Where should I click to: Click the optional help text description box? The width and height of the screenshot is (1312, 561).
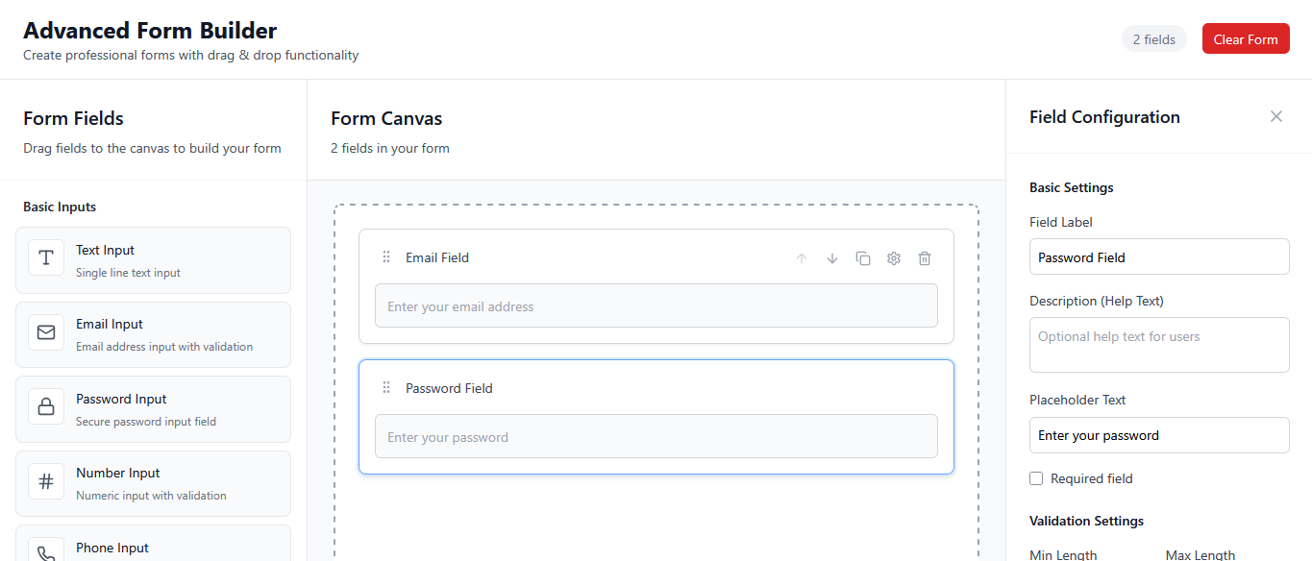1158,344
